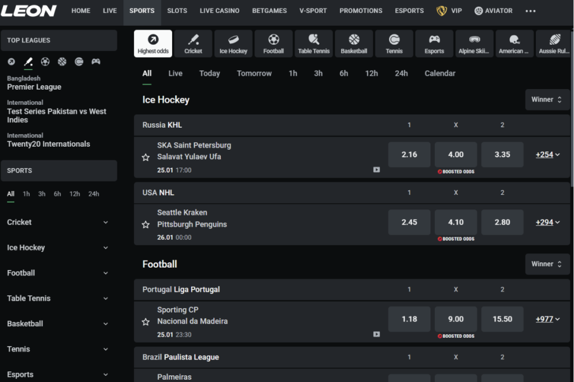Select the Top Leagues football icon
Image resolution: width=574 pixels, height=382 pixels.
pos(45,62)
